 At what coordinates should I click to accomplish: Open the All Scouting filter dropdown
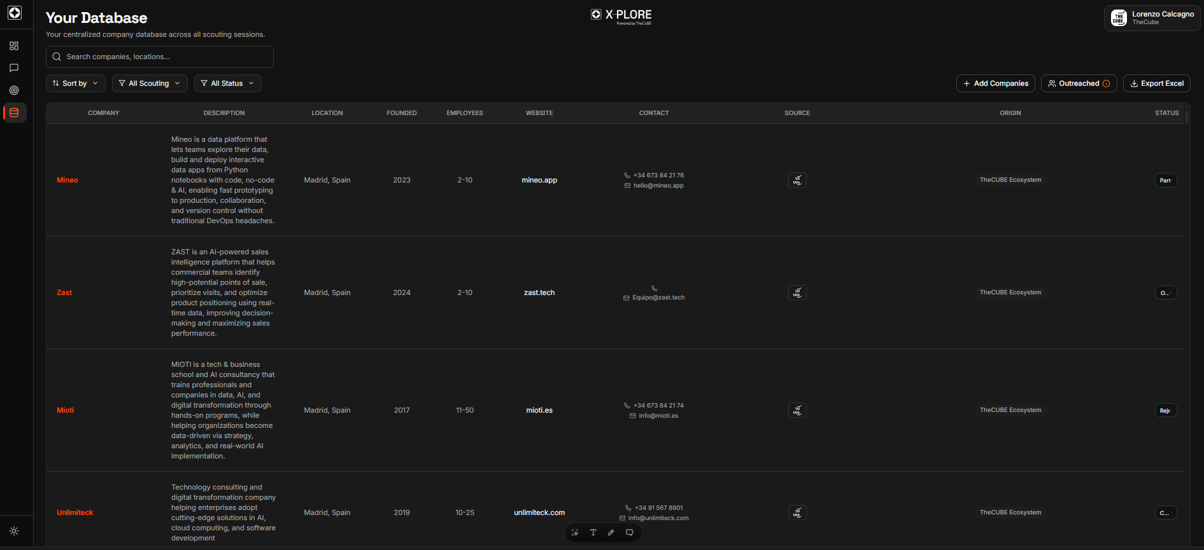[150, 83]
